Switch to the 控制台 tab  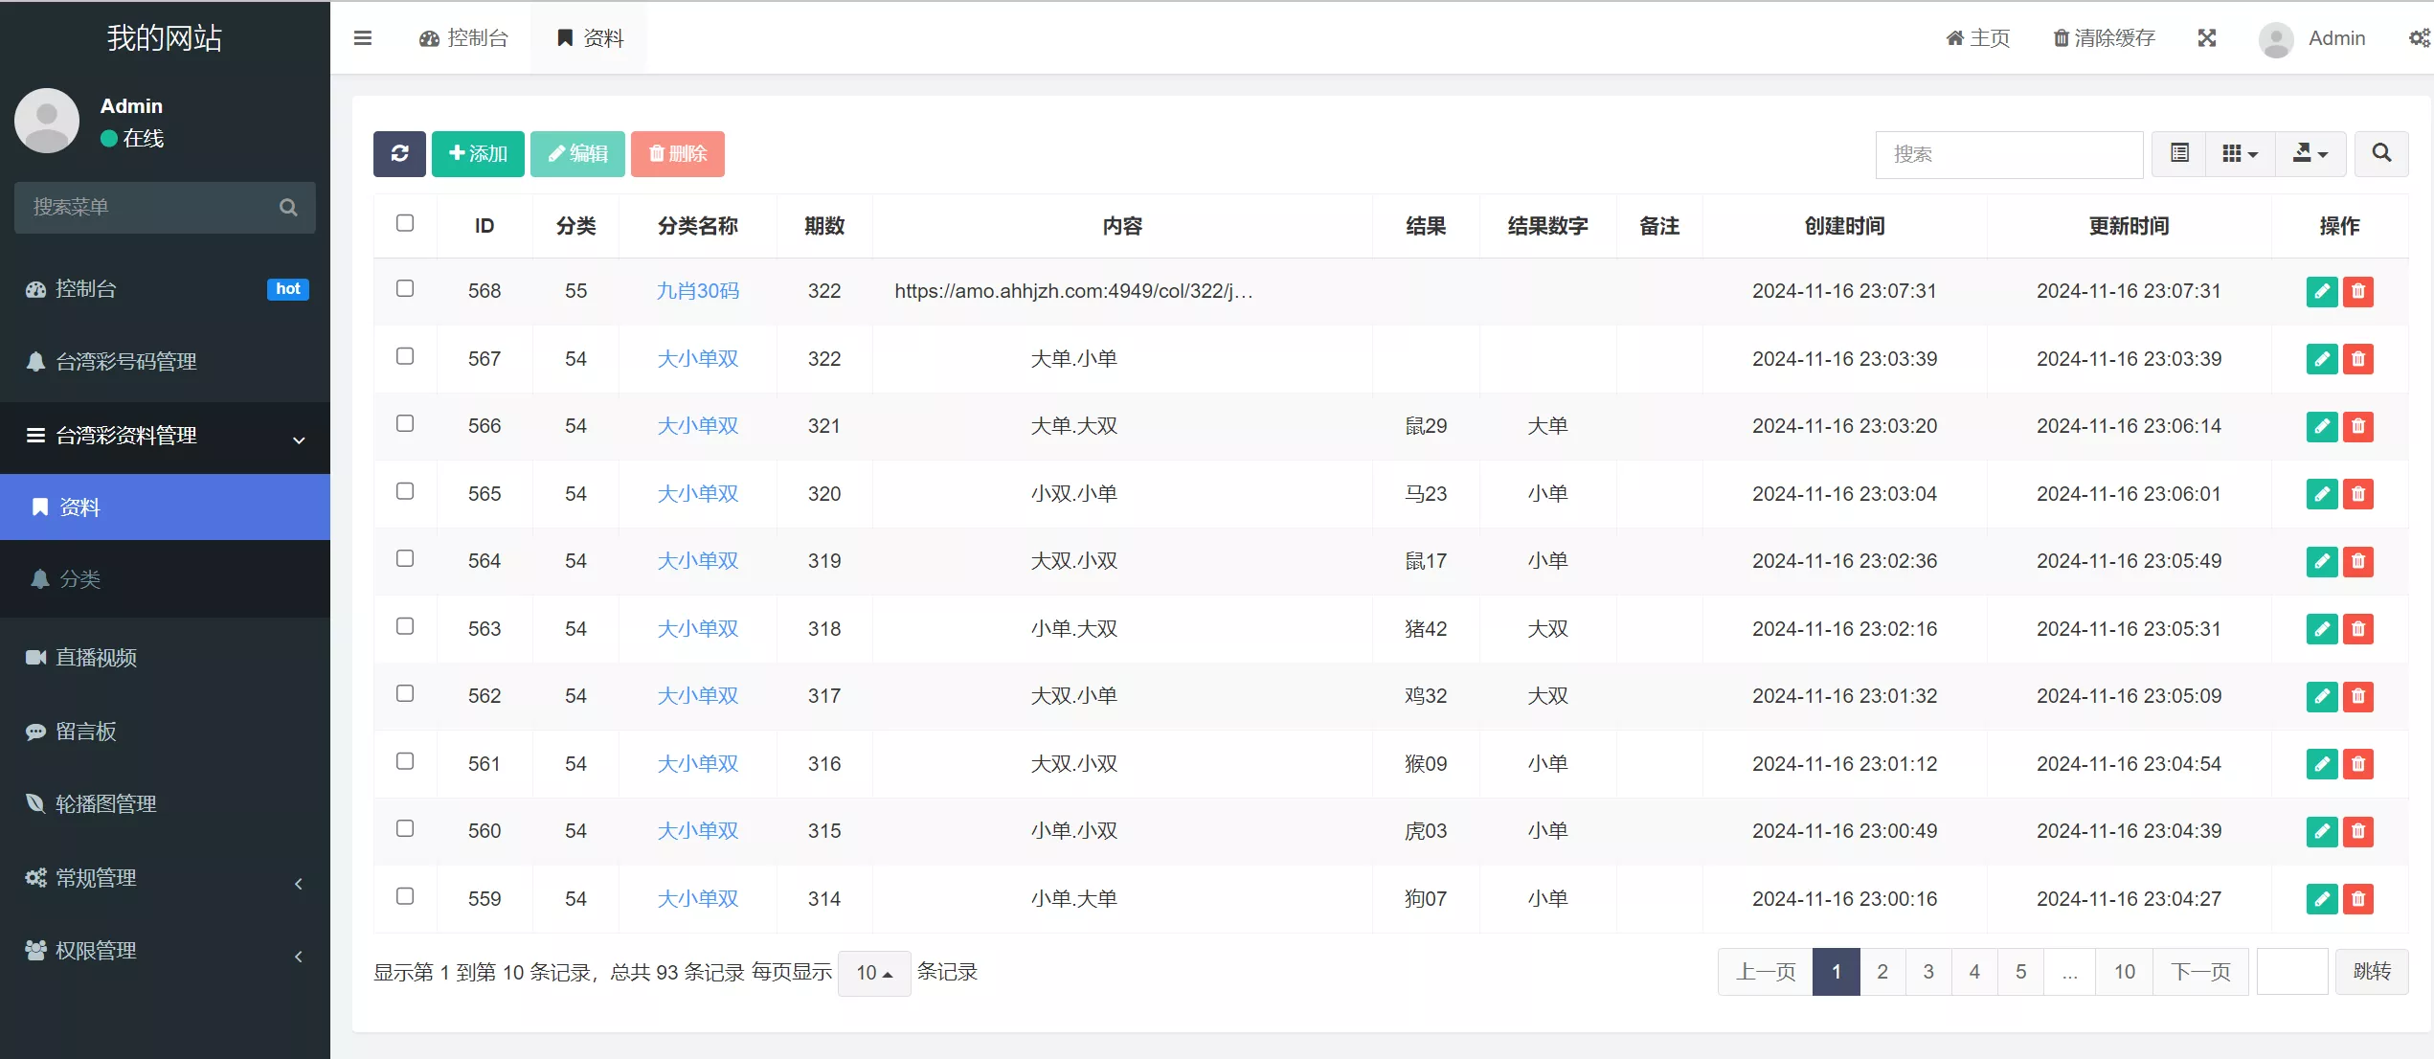464,37
